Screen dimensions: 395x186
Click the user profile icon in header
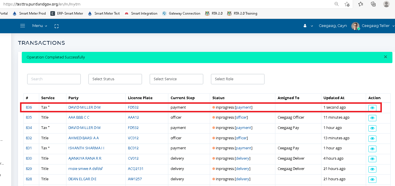point(305,26)
